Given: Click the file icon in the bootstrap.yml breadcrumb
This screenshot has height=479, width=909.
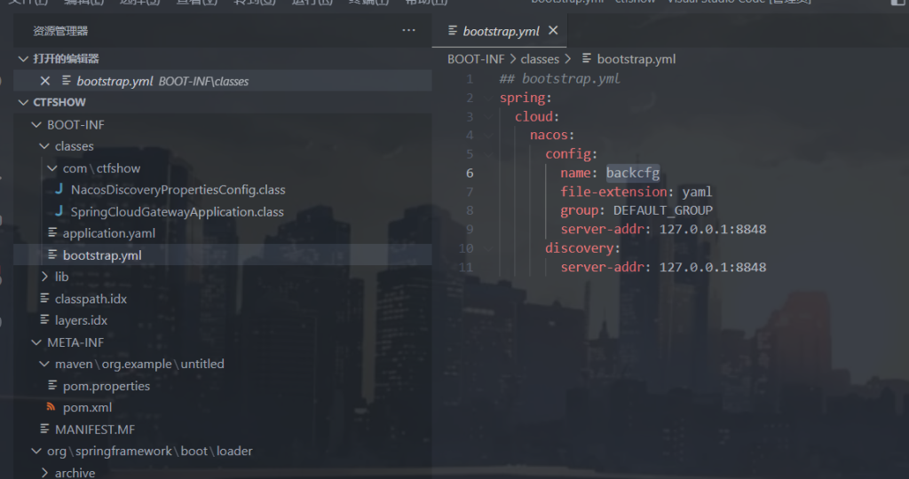Looking at the screenshot, I should click(x=586, y=59).
